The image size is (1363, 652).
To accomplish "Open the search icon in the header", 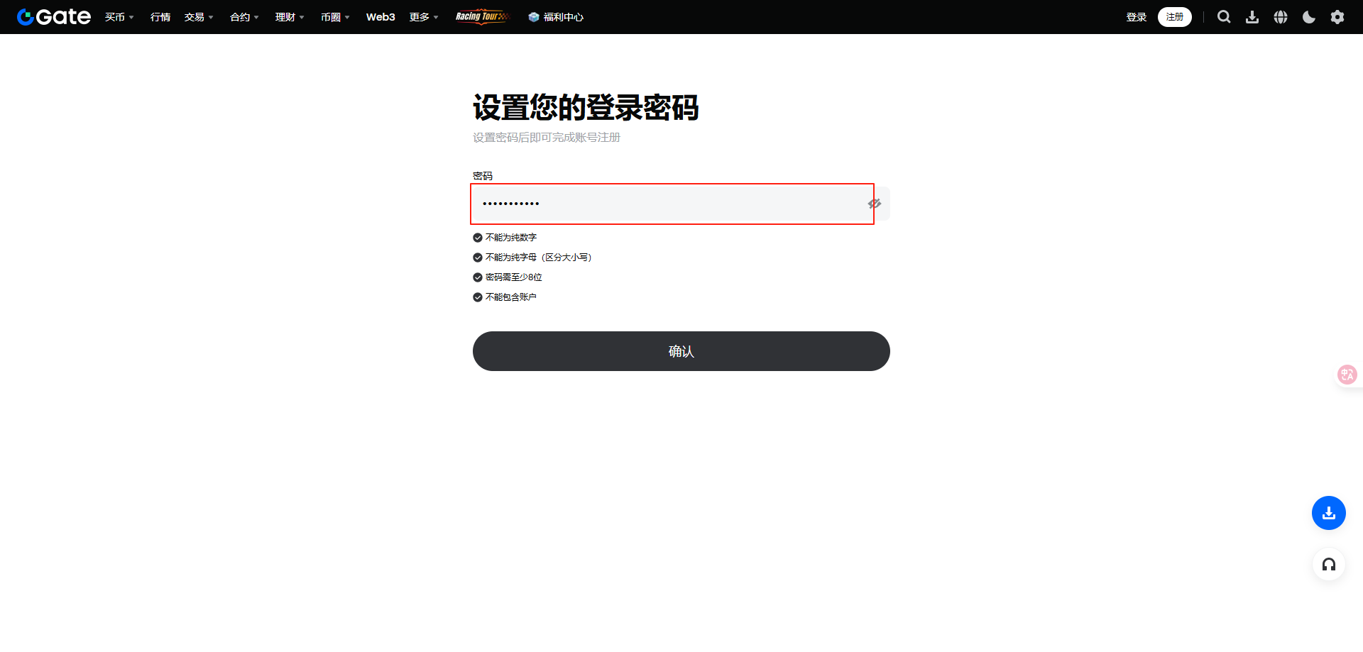I will click(x=1224, y=16).
